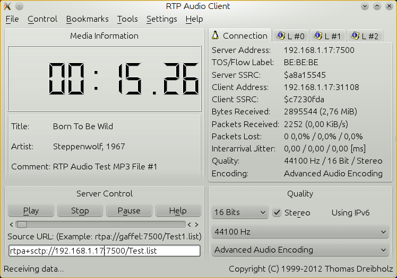Click the scrollbar left arrow
Screen dimensions: 397x278
tap(11, 225)
